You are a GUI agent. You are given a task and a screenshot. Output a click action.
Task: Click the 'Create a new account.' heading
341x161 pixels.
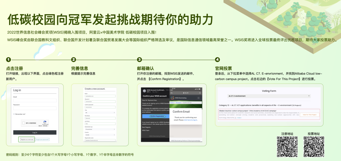pos(95,89)
